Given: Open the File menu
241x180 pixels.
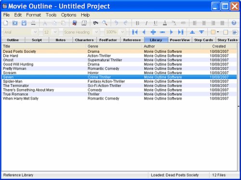Looking at the screenshot, I should tap(6, 15).
